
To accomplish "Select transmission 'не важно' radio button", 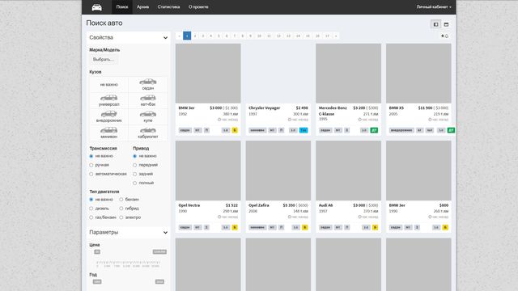I will click(91, 156).
